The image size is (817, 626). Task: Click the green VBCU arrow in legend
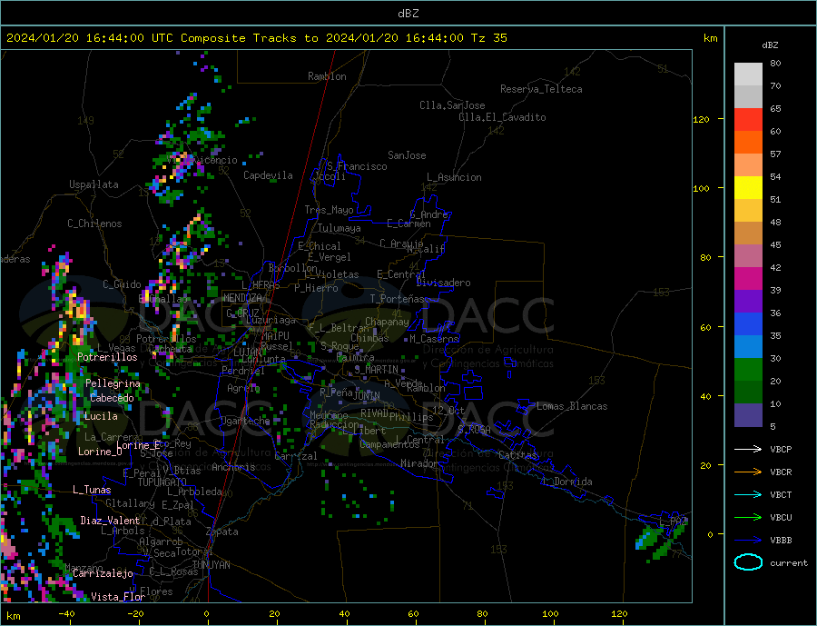point(748,518)
